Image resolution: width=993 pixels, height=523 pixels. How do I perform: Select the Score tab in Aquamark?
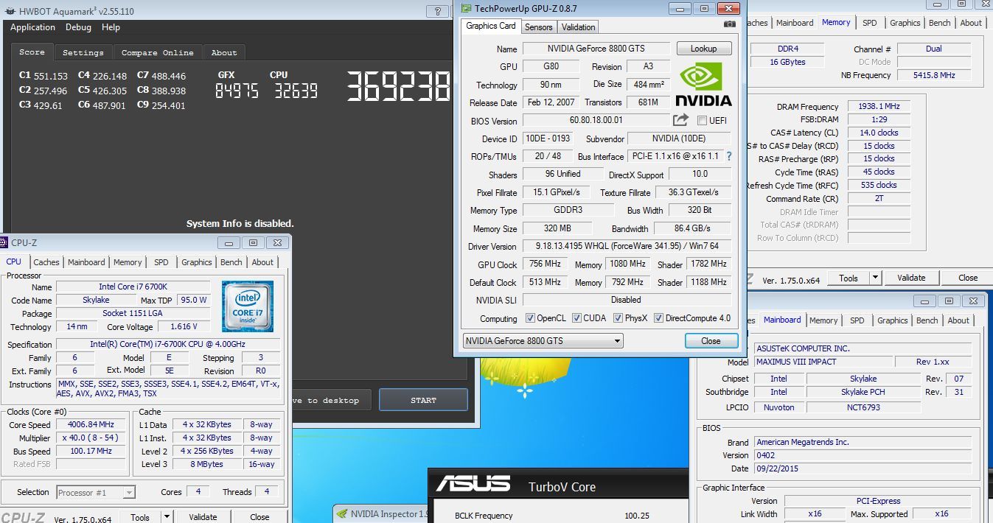(32, 52)
